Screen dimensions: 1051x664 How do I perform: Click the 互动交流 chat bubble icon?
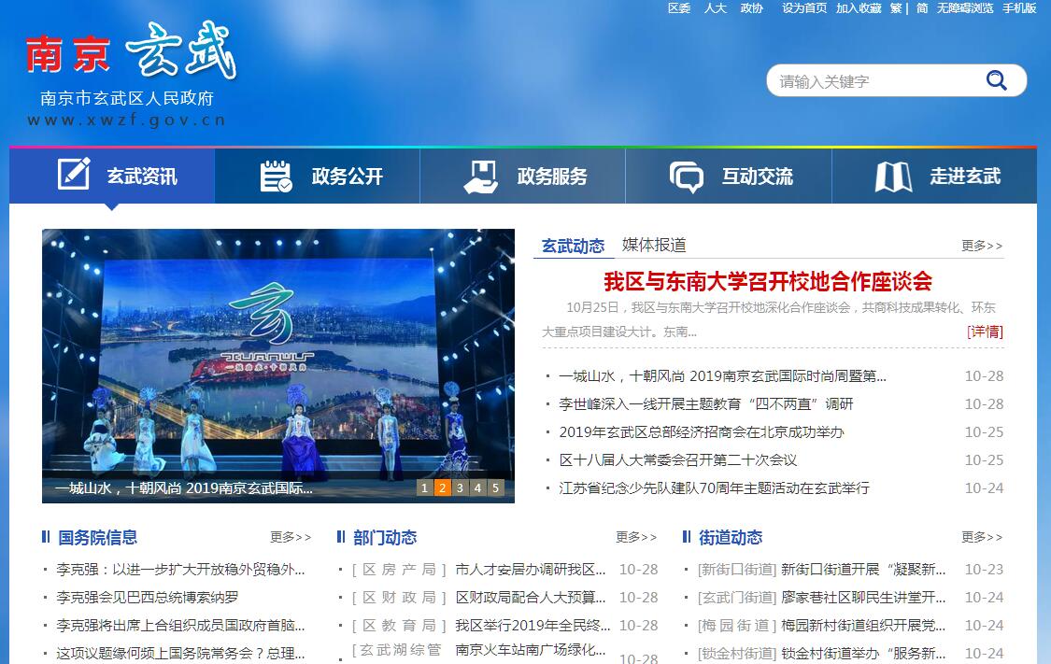687,177
